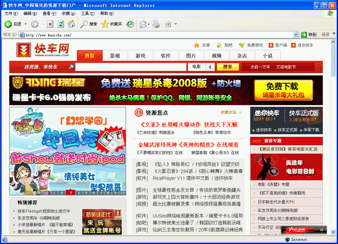Click the 车库 house icon
338x244 pixels.
click(x=197, y=45)
